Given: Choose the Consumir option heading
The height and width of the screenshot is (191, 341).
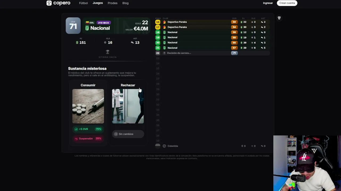Looking at the screenshot, I should [88, 85].
